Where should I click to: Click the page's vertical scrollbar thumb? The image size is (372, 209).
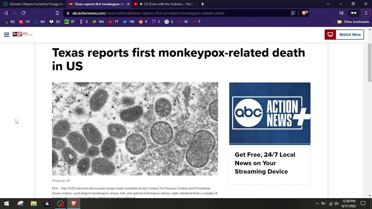[x=369, y=62]
